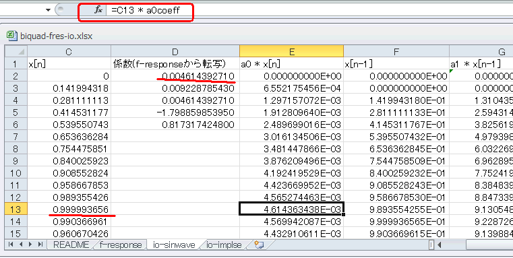
Task: Click the previous sheet navigation arrow
Action: [x=21, y=245]
